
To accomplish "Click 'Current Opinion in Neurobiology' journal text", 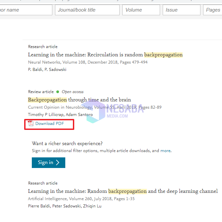I will [x=60, y=107].
